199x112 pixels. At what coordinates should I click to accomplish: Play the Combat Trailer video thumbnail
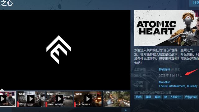point(59,99)
